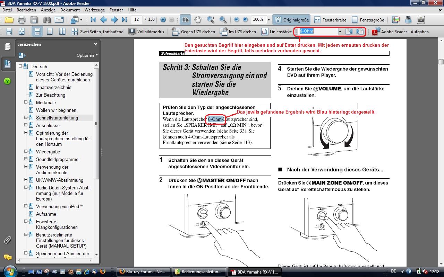Select the Hand tool
This screenshot has height=277, width=444.
pos(198,20)
